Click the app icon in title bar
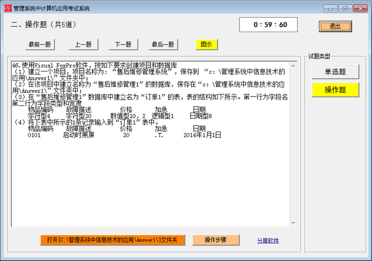The image size is (372, 261). pos(6,8)
